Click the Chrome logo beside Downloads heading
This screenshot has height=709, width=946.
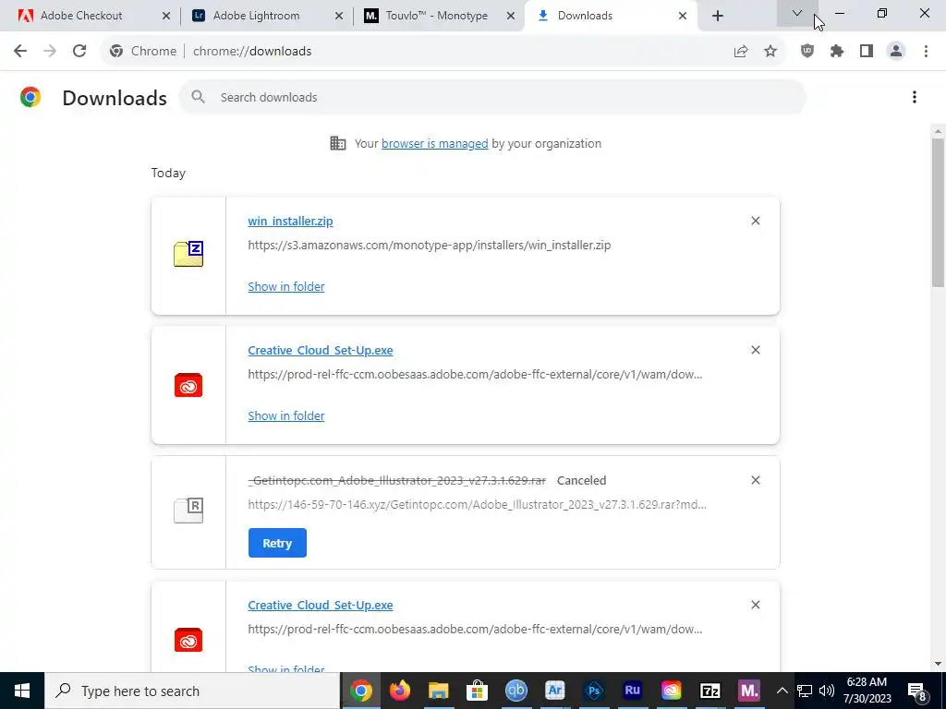coord(30,97)
